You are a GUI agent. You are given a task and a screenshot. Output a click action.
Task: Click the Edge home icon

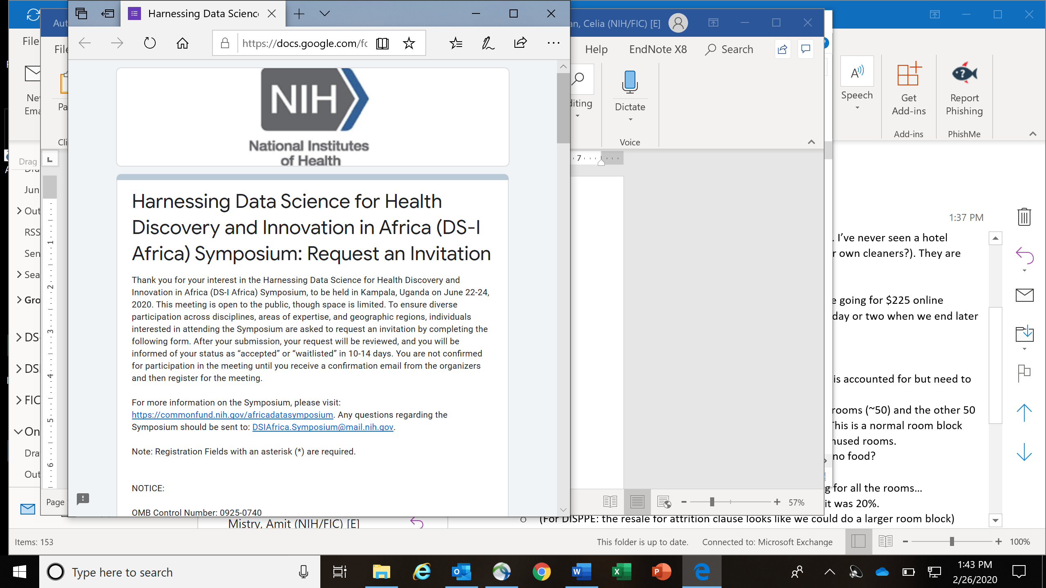[x=182, y=43]
